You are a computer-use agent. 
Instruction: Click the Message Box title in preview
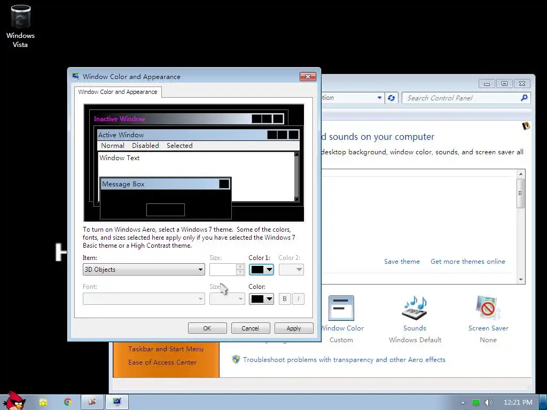coord(123,184)
